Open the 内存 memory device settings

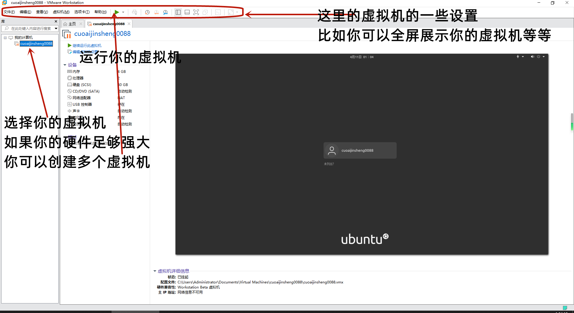[x=77, y=71]
